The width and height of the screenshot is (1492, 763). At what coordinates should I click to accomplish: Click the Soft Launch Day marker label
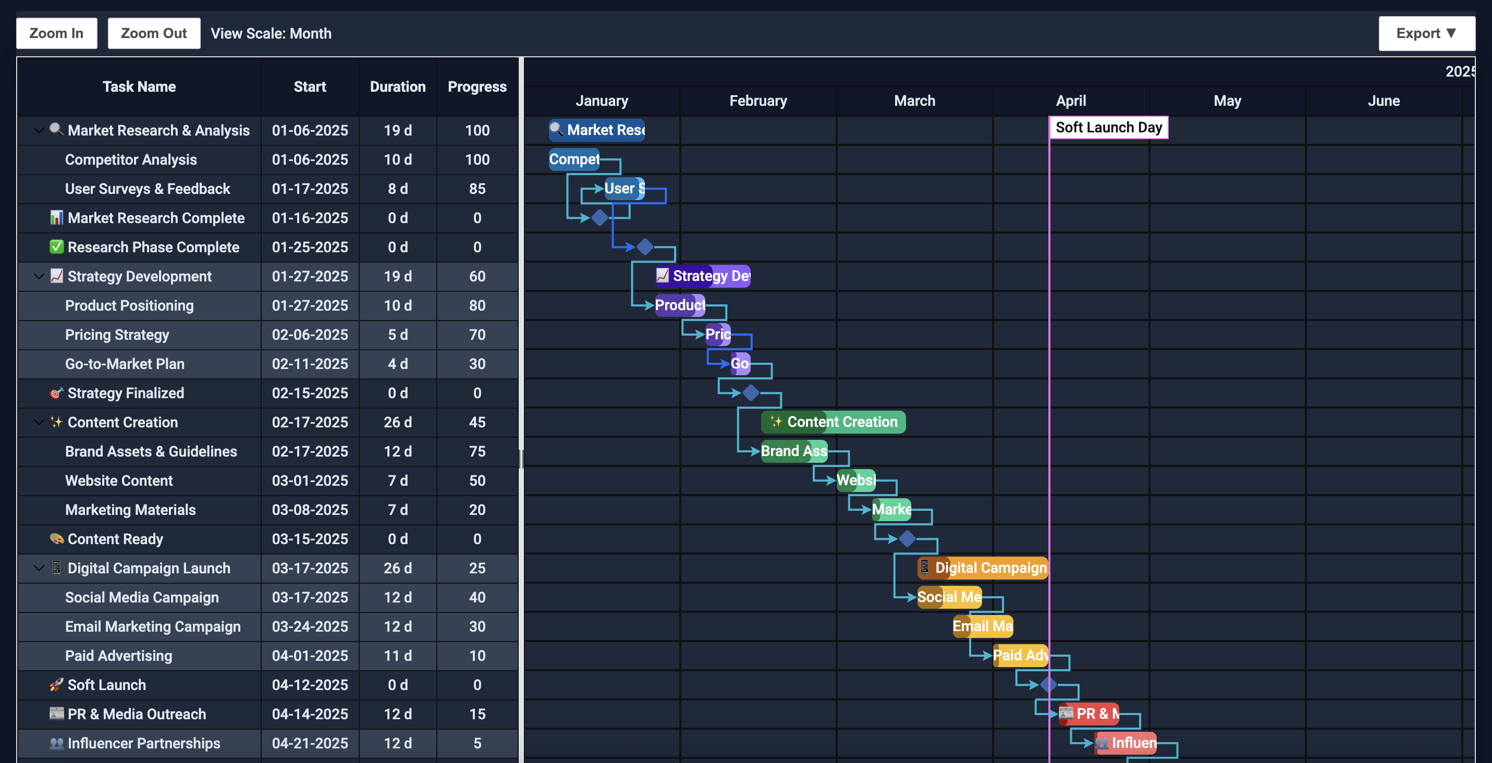1108,127
